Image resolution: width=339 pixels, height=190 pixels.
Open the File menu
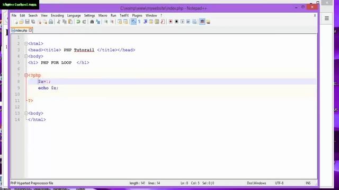[14, 15]
